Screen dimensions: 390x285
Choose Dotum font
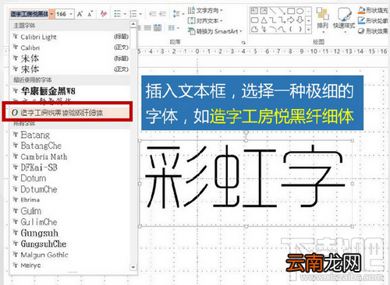click(70, 178)
